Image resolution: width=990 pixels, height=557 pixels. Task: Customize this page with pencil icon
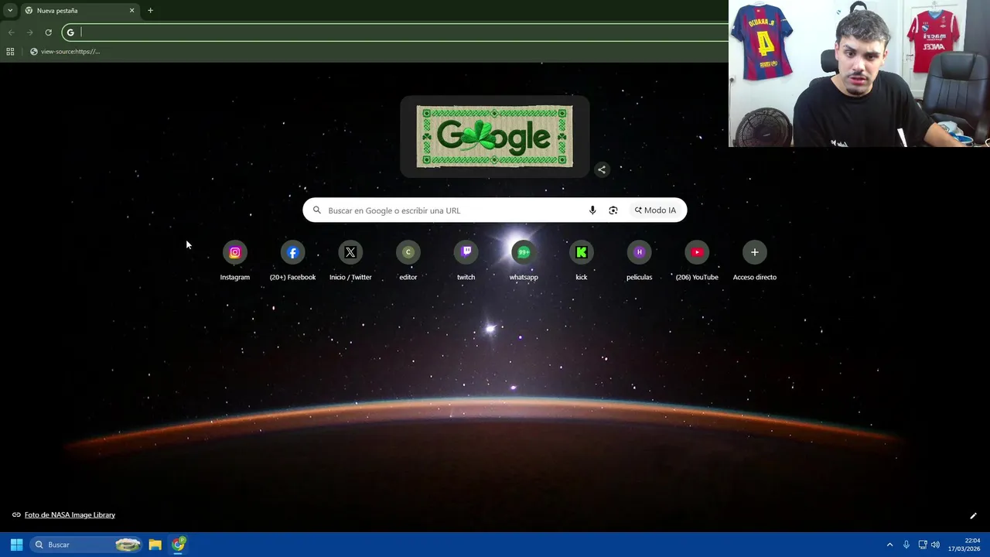(973, 516)
